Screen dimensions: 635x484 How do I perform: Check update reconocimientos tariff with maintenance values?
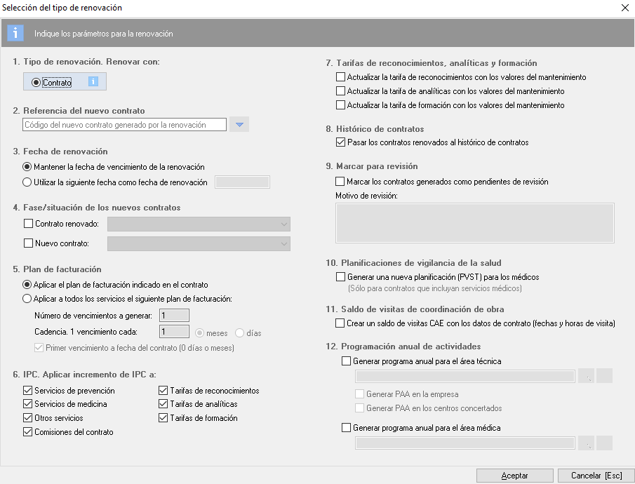click(x=341, y=77)
